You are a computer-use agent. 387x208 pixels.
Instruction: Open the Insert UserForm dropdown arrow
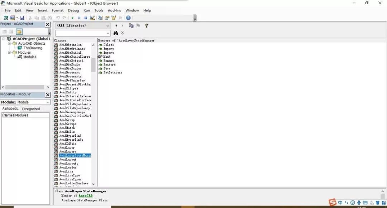17,18
